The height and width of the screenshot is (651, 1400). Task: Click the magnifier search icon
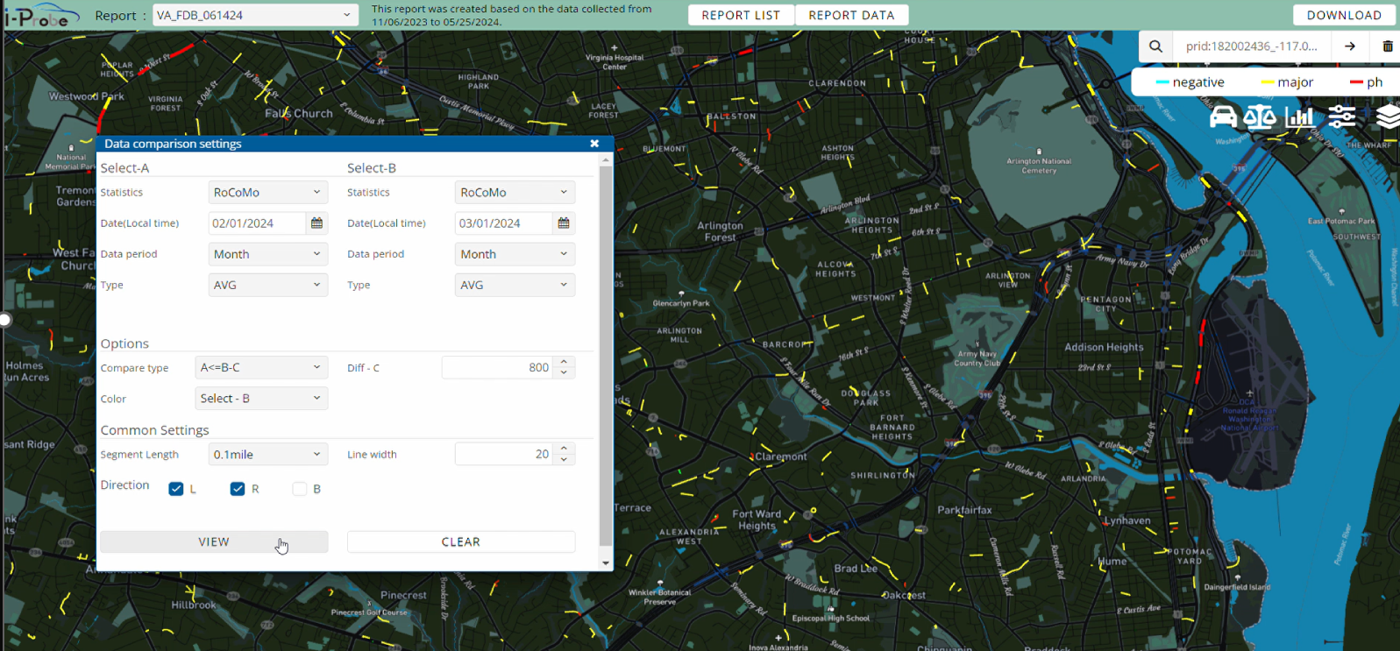(1155, 46)
